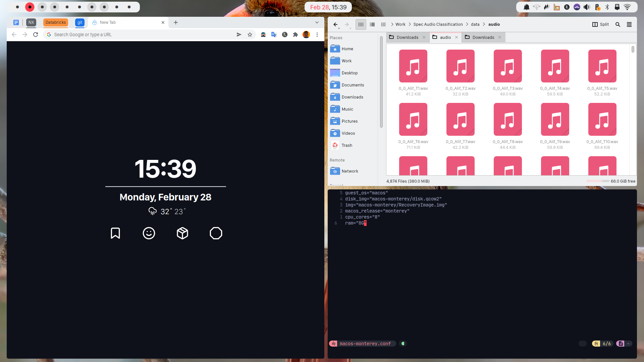Open Documents in the Places sidebar

tap(353, 85)
